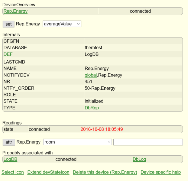Open the DbLog link
188x181 pixels.
[x=139, y=159]
